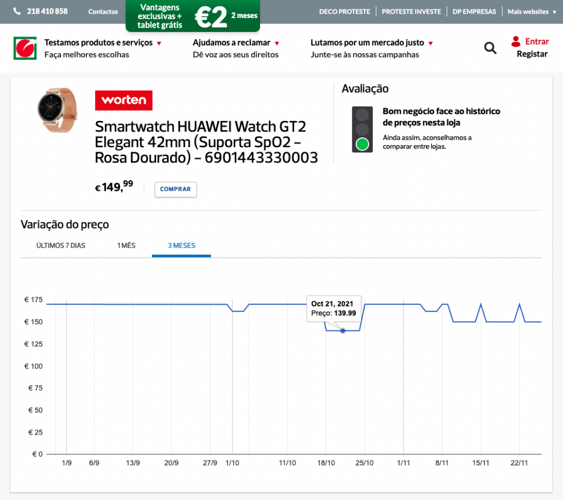This screenshot has height=500, width=563.
Task: Open the Huawei smartwatch product thumbnail
Action: [x=57, y=109]
